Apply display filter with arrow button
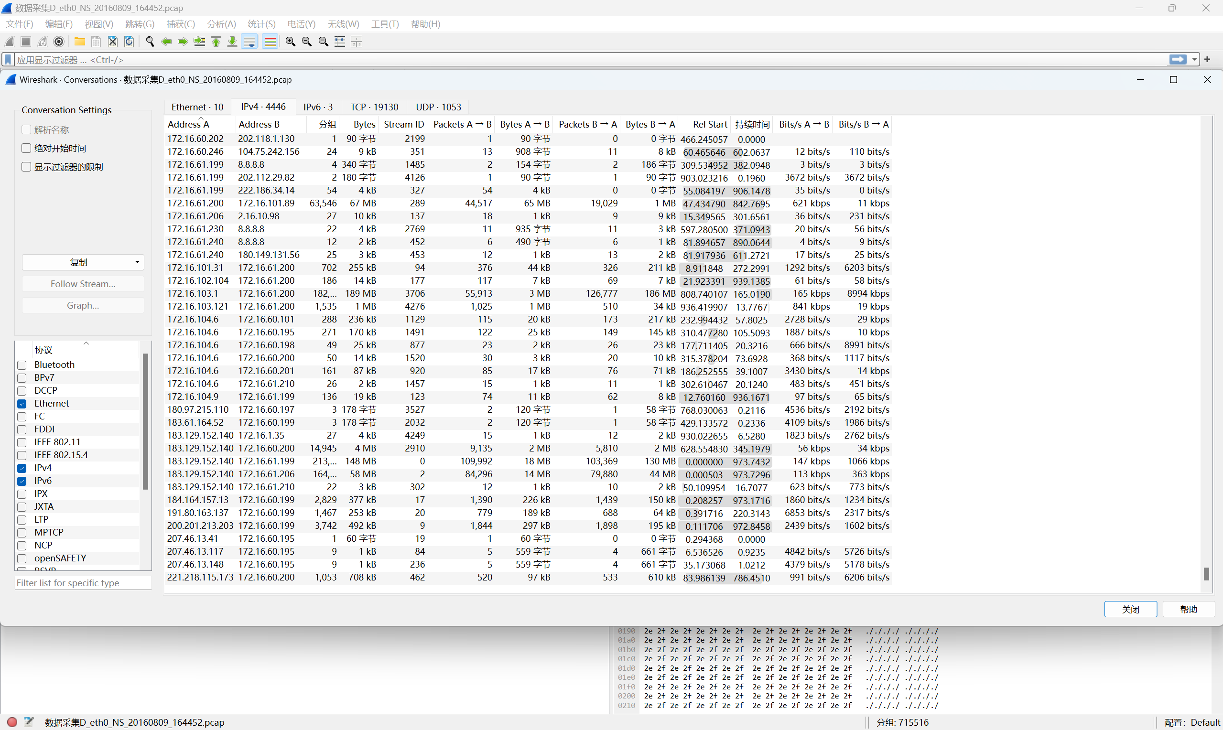1223x730 pixels. click(x=1178, y=60)
